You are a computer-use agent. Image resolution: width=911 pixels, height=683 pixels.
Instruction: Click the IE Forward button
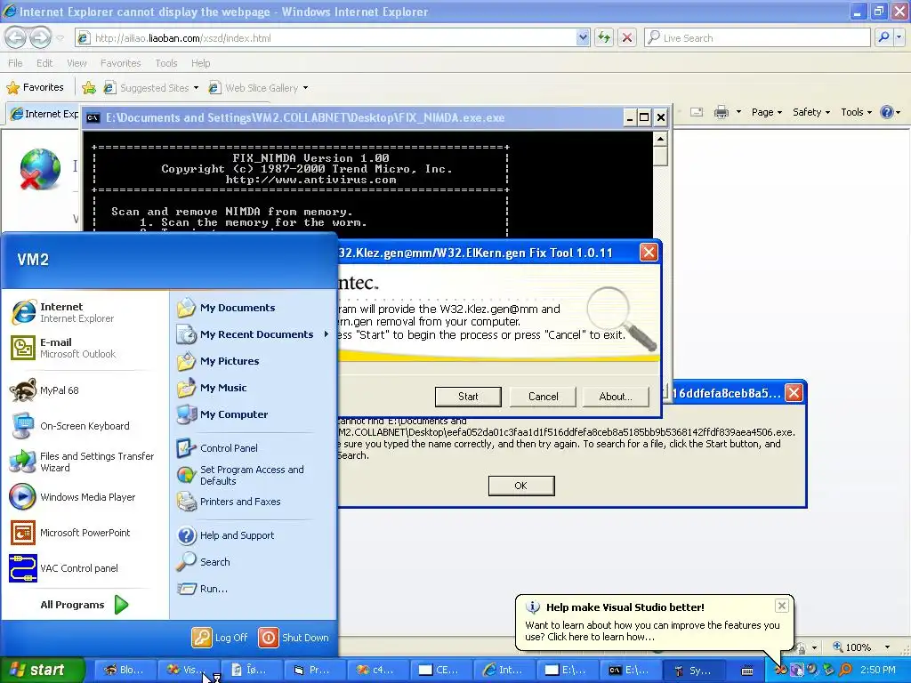coord(40,37)
